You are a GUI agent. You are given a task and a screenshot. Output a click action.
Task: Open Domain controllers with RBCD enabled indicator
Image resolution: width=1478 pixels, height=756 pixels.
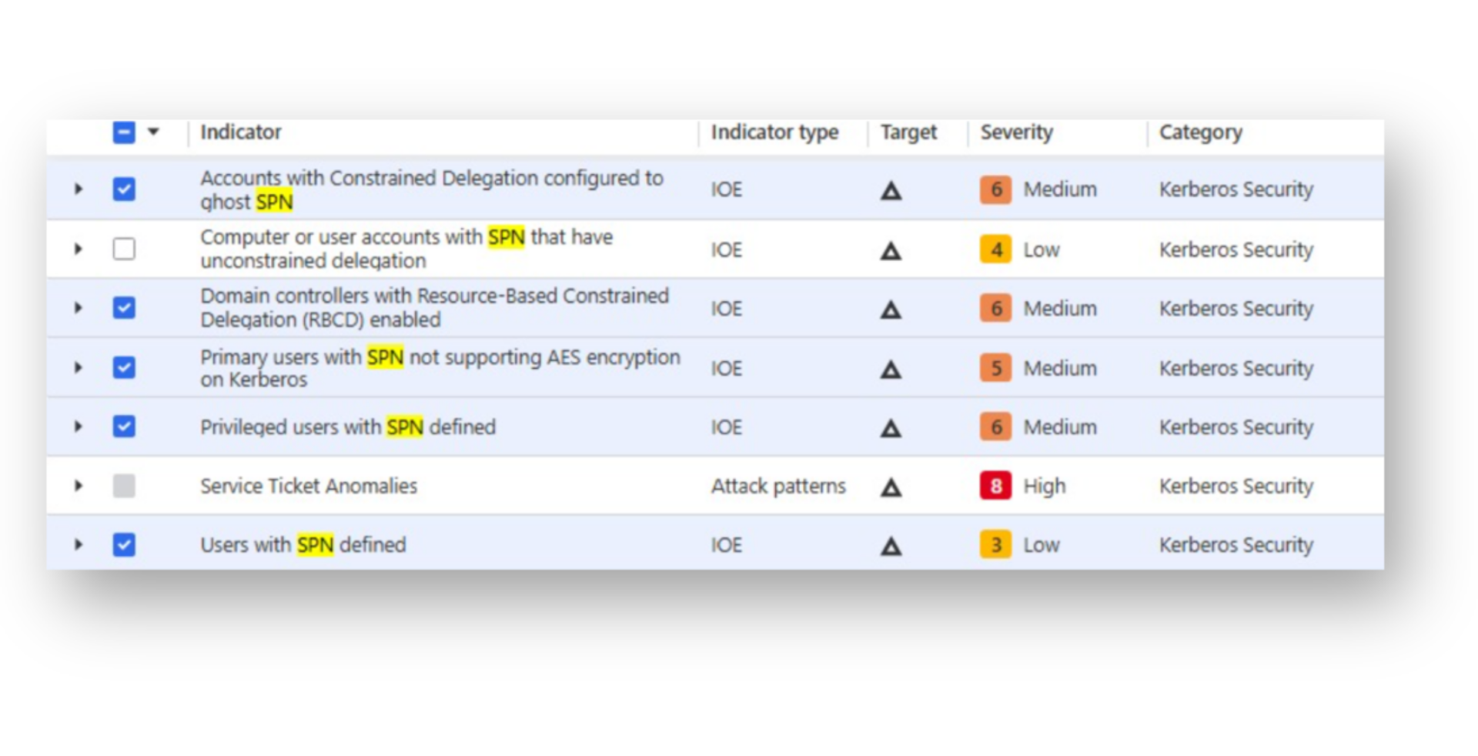(x=434, y=308)
